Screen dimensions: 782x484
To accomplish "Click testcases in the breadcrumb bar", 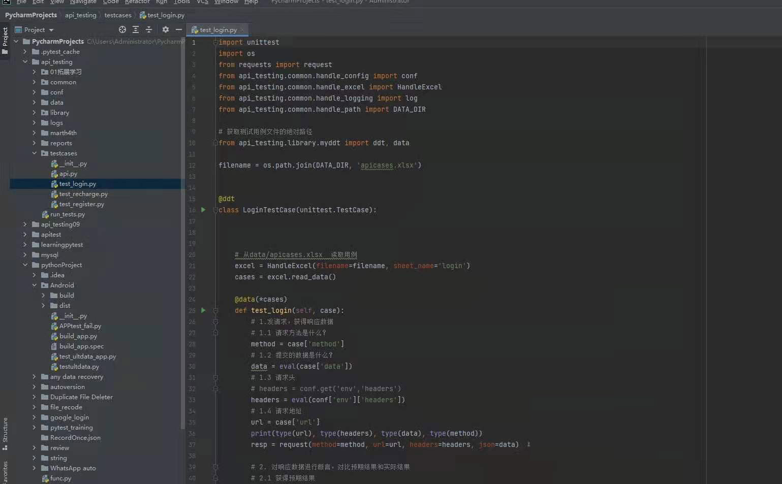I will coord(118,15).
